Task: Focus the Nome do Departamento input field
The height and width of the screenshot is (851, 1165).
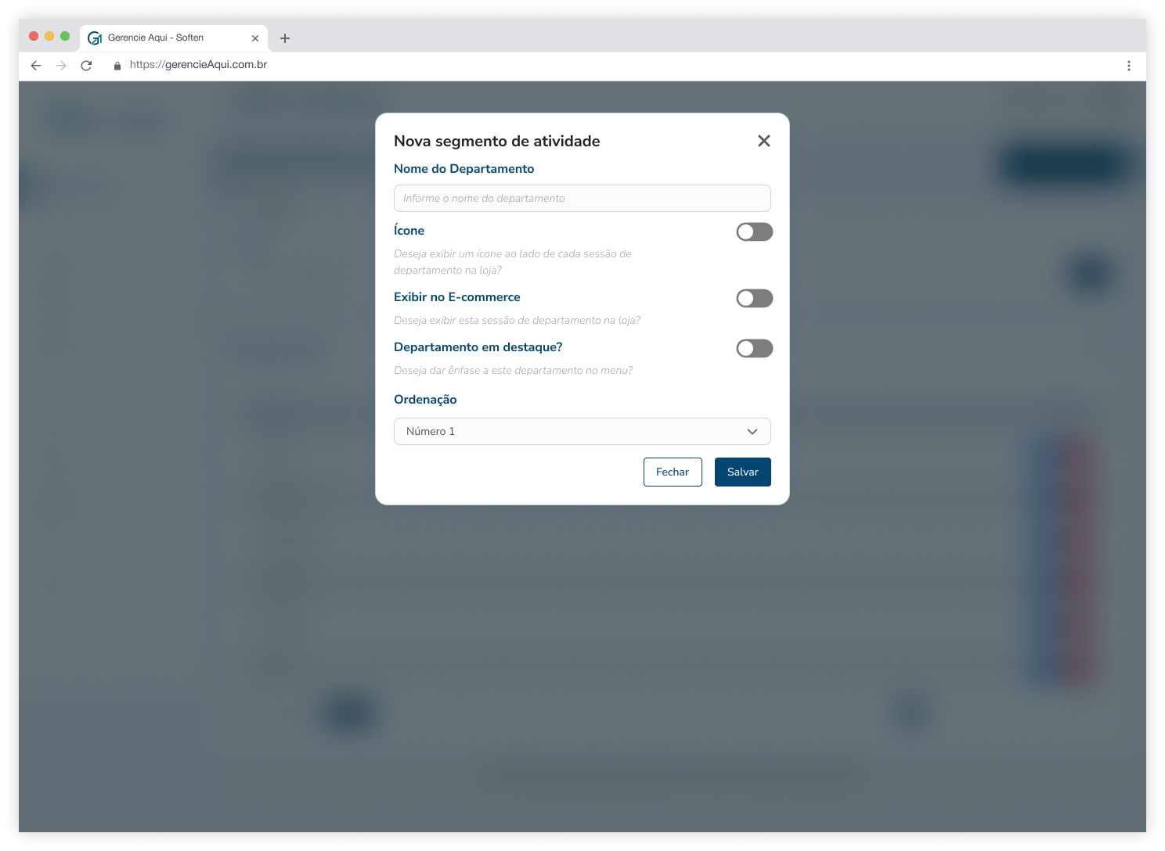Action: (x=582, y=198)
